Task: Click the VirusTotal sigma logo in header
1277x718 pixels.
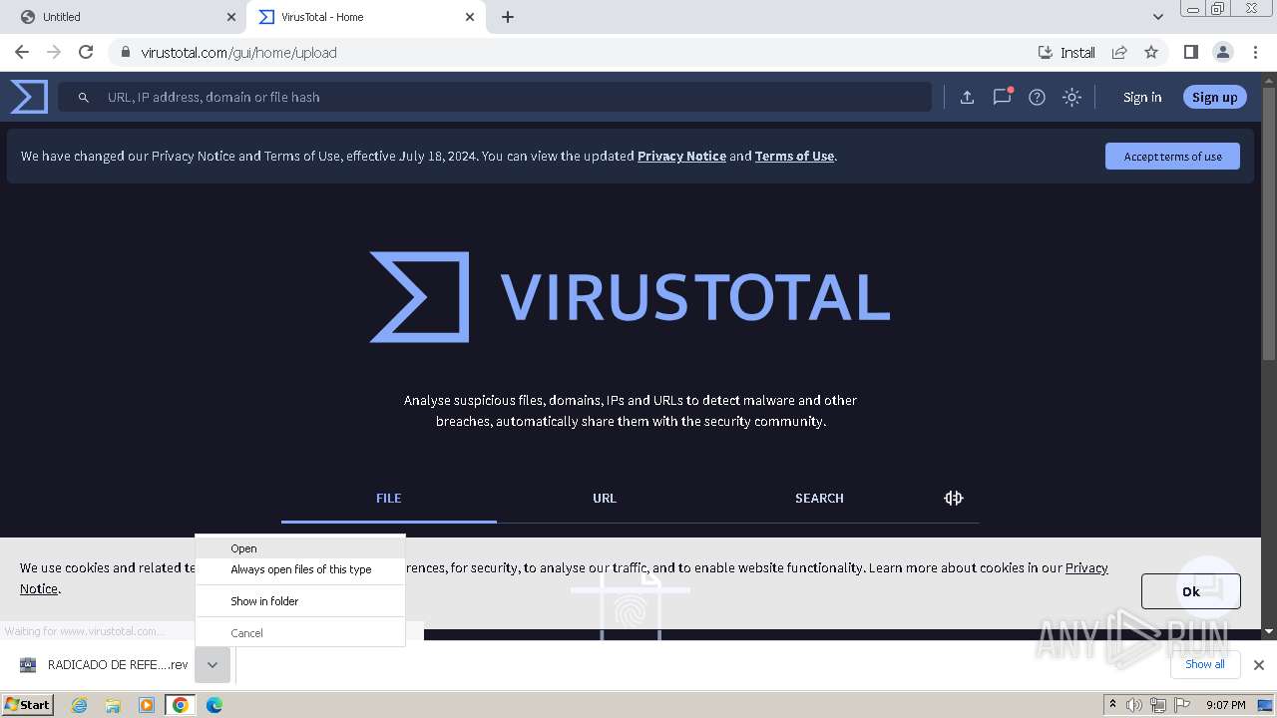Action: point(29,97)
